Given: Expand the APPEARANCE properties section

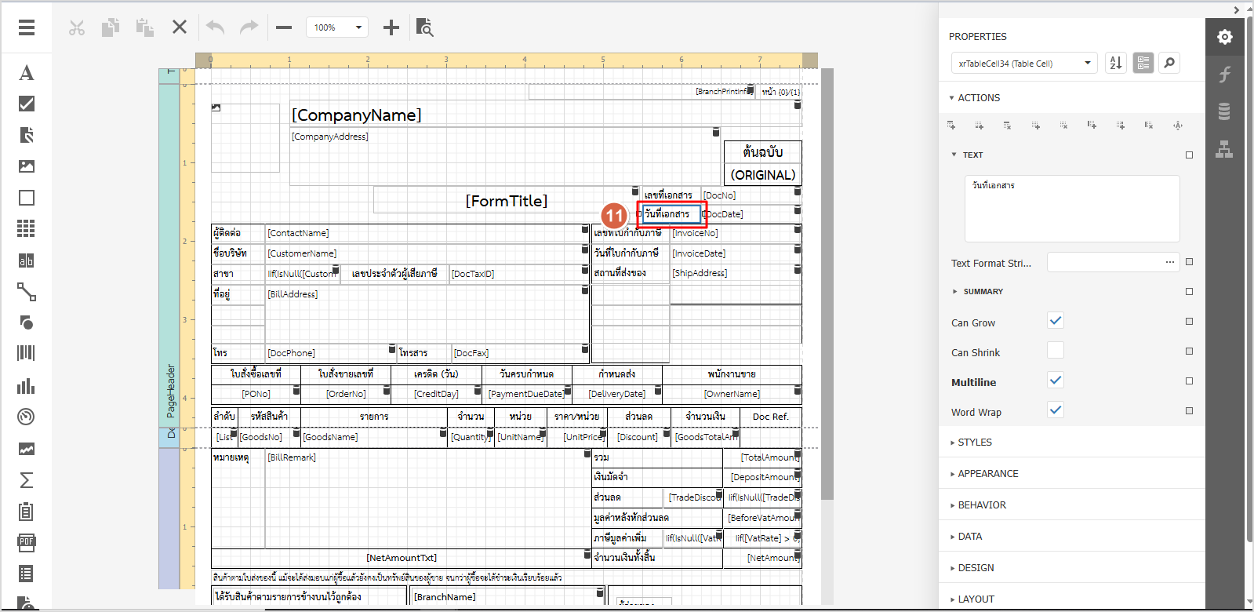Looking at the screenshot, I should pos(988,474).
